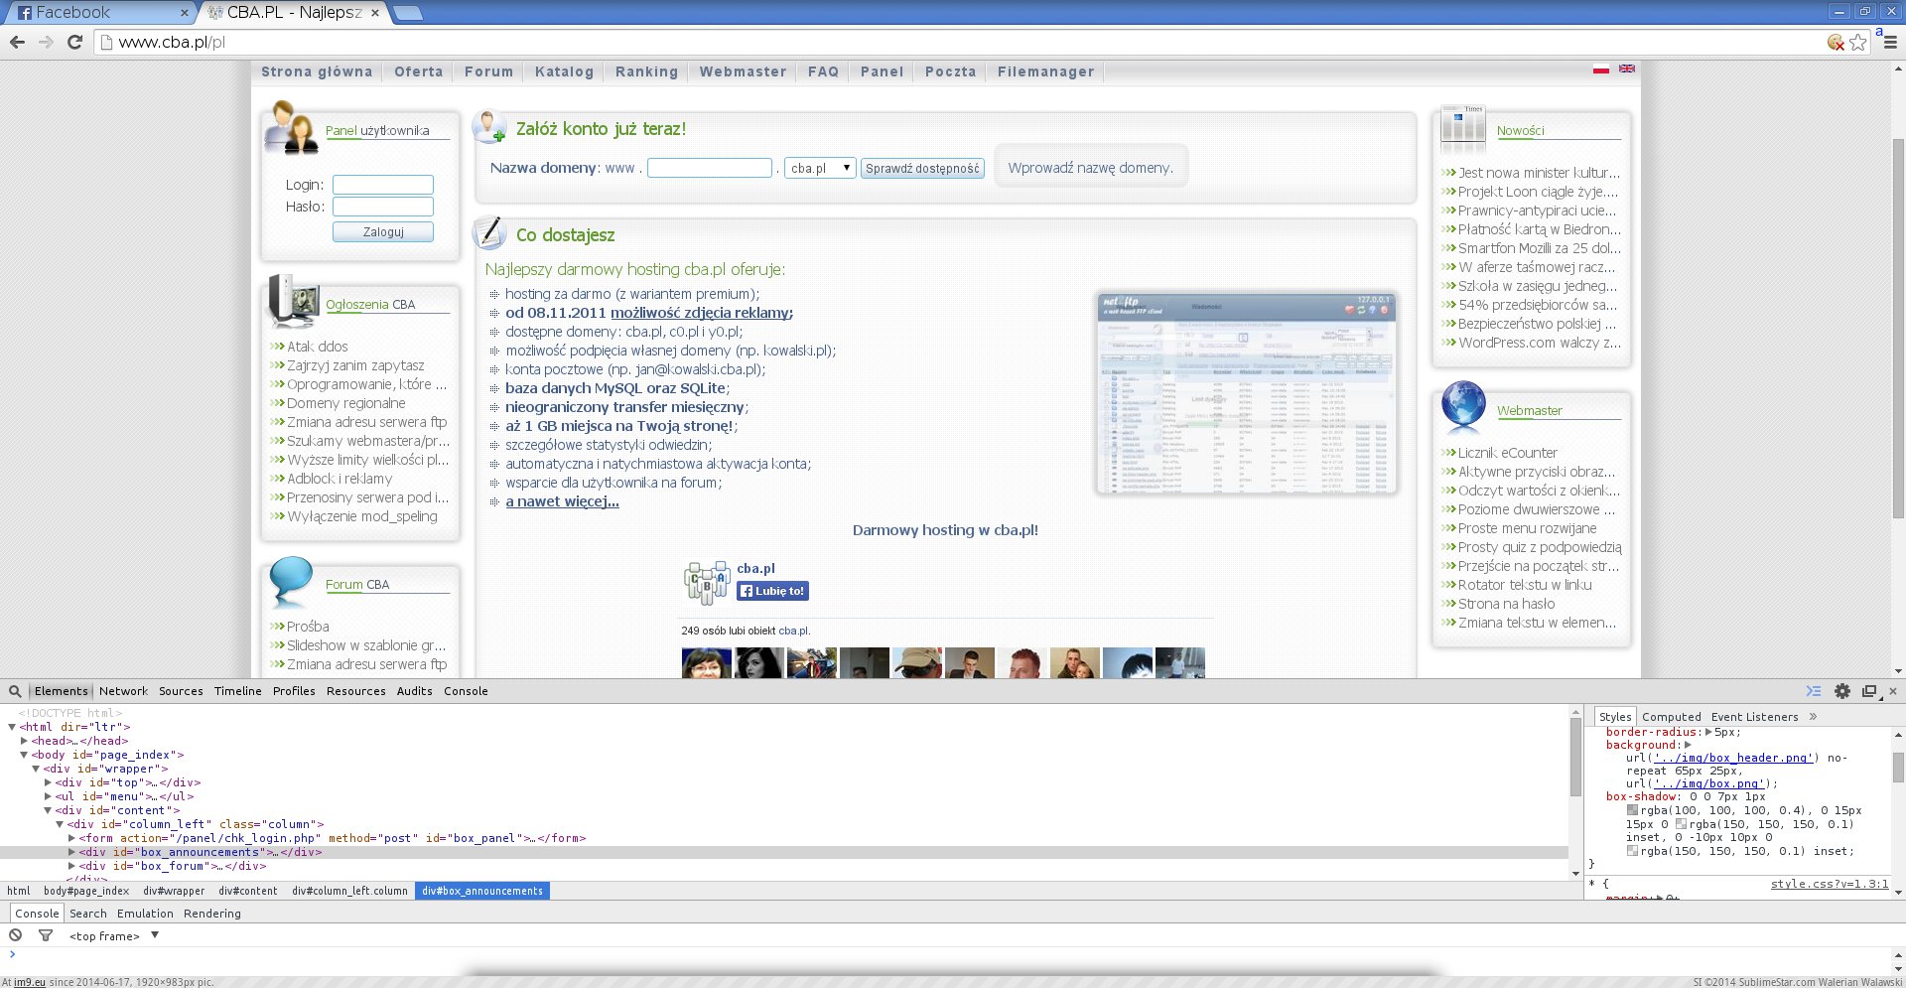This screenshot has width=1906, height=988.
Task: Click the DevTools inspect element magnifier icon
Action: tap(15, 691)
